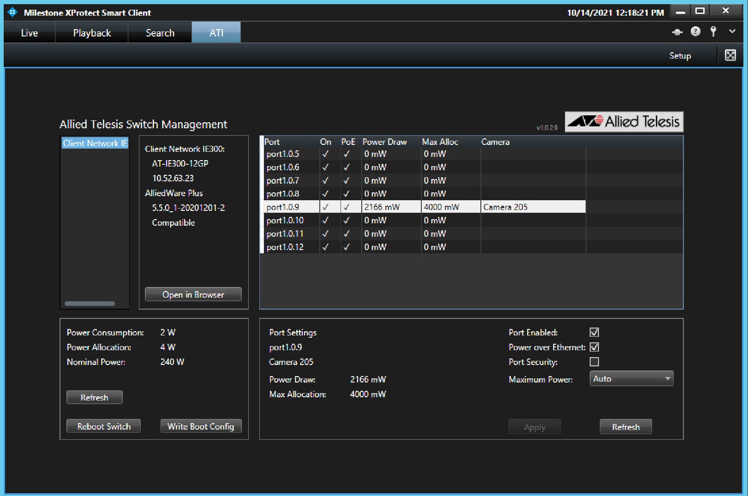Click Write Boot Config button
Viewport: 748px width, 496px height.
point(201,426)
